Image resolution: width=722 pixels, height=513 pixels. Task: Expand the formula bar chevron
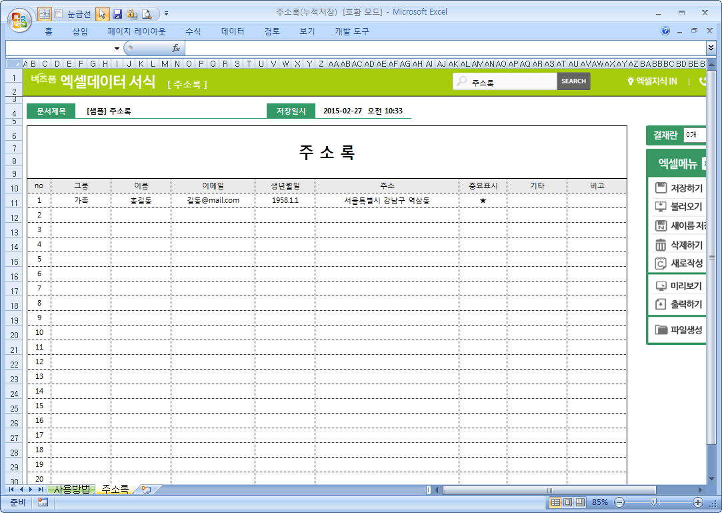(x=711, y=48)
